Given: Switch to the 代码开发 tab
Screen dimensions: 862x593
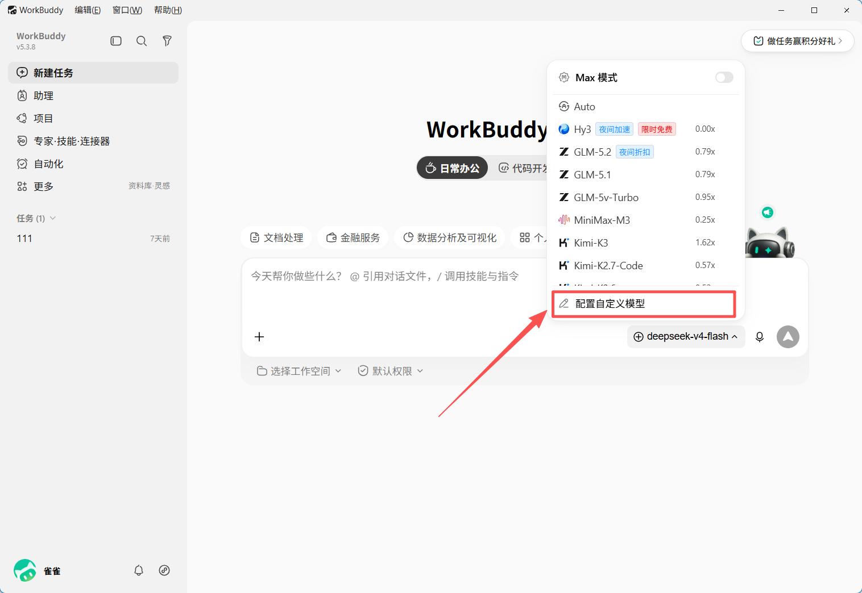Looking at the screenshot, I should [522, 168].
